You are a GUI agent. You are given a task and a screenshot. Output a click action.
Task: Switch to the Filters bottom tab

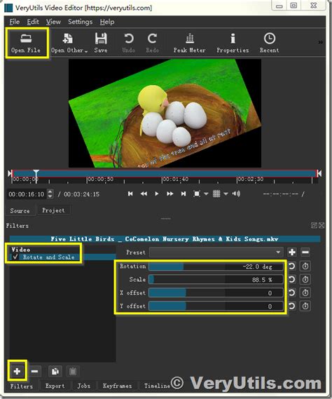click(21, 386)
